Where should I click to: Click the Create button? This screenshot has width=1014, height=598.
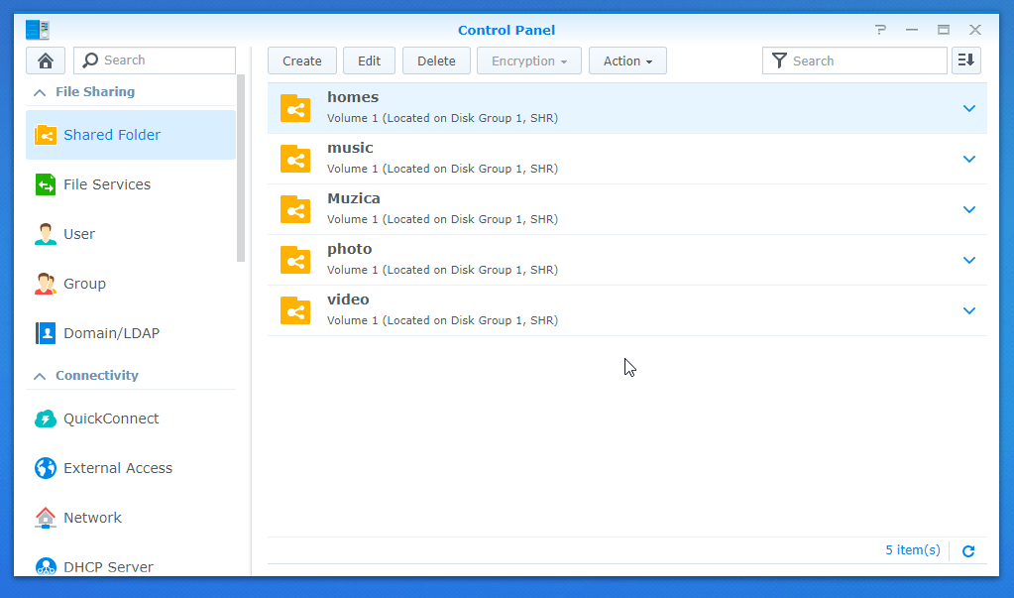(301, 60)
